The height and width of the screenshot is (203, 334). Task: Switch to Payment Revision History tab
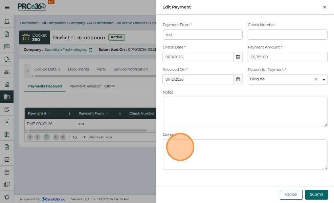click(92, 86)
